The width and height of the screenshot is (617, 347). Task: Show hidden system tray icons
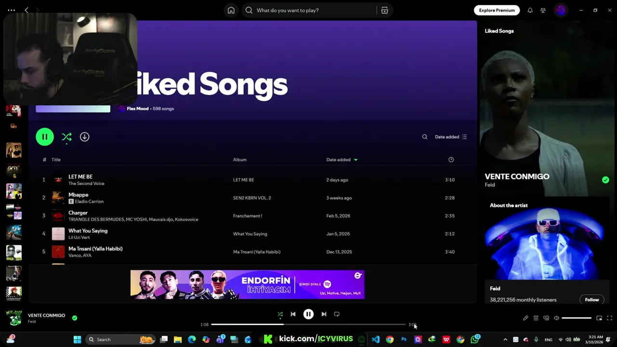(x=505, y=339)
